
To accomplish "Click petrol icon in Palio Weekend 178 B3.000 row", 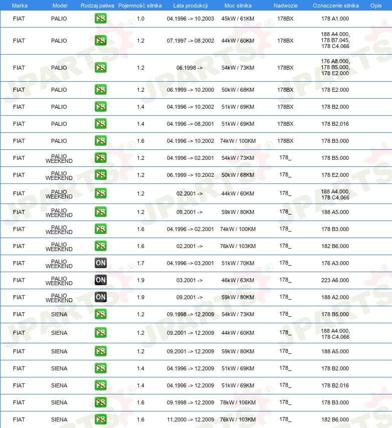I will (100, 229).
